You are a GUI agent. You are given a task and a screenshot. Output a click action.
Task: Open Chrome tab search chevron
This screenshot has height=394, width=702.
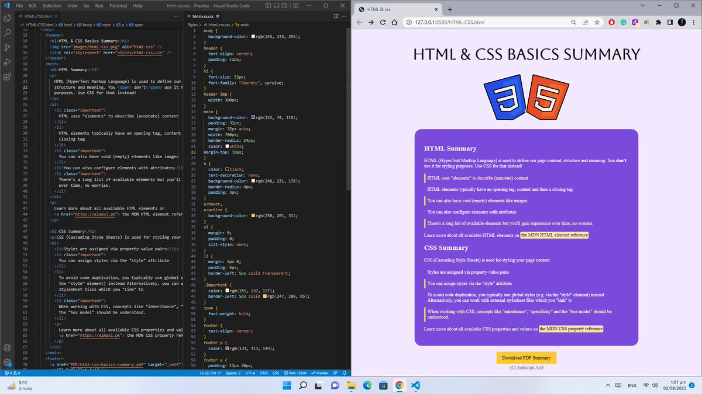pyautogui.click(x=644, y=5)
